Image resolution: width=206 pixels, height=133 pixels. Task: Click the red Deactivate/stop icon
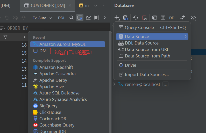(144, 18)
